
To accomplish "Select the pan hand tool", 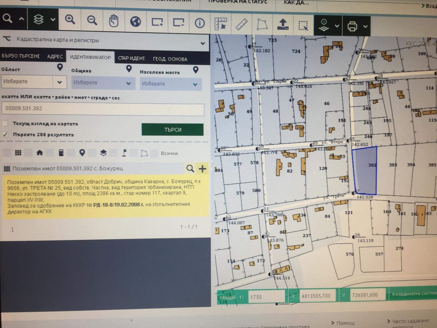I will click(x=114, y=21).
